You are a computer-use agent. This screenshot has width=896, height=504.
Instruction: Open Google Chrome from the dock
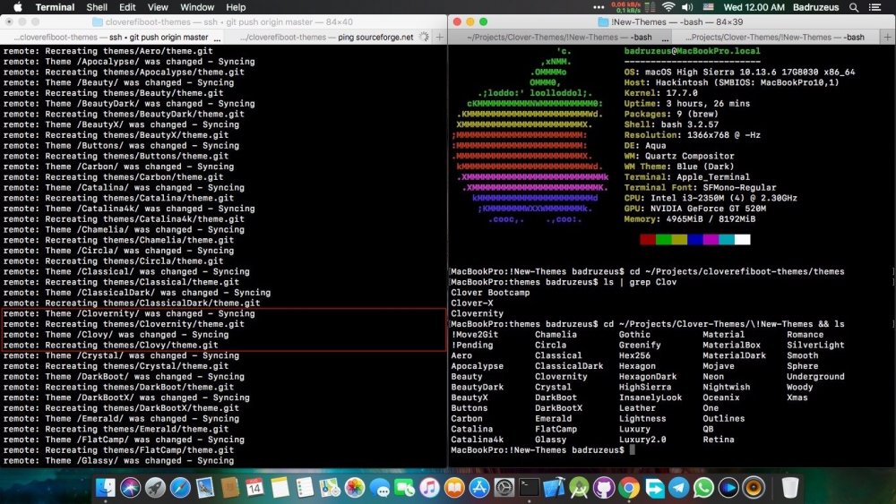[x=629, y=488]
